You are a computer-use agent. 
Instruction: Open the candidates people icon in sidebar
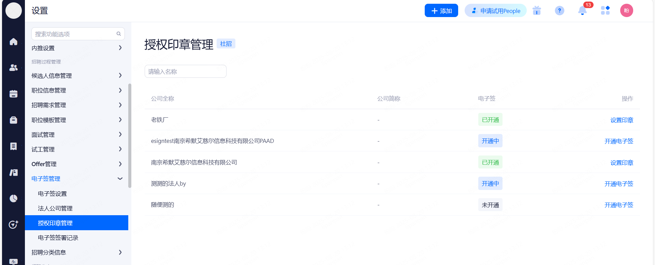[13, 68]
